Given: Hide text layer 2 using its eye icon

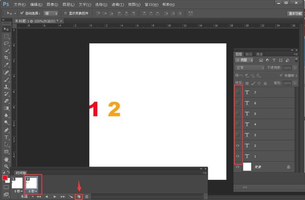Looking at the screenshot, I should 237,145.
